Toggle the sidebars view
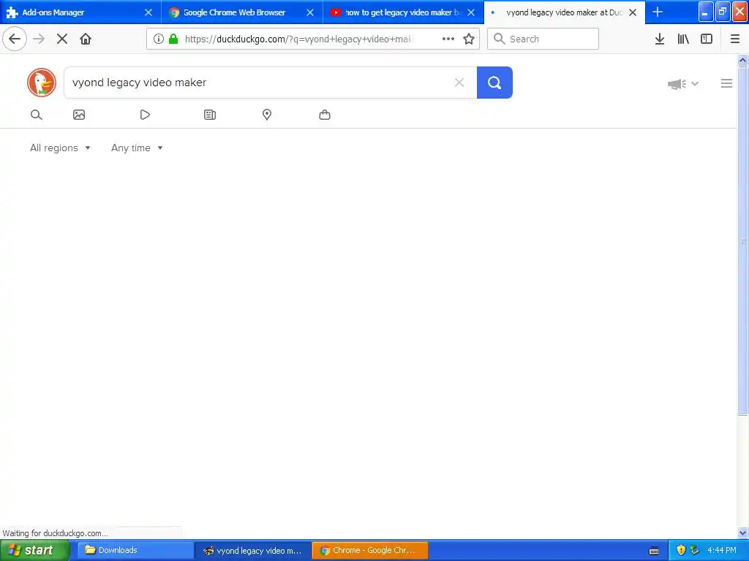Viewport: 749px width, 561px height. point(707,39)
